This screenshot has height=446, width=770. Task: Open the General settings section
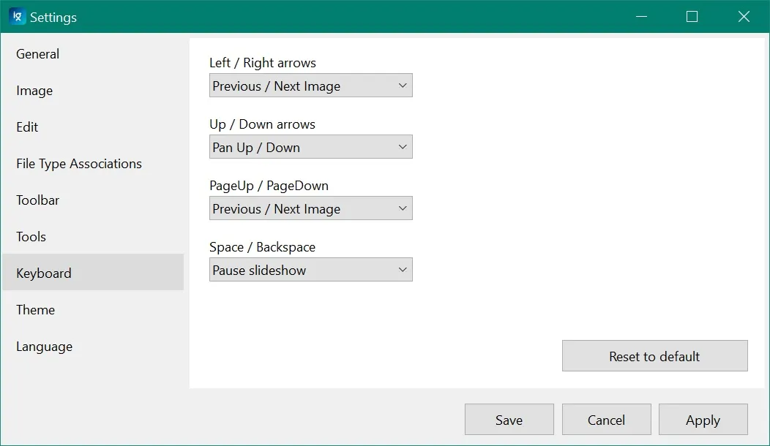(x=93, y=54)
